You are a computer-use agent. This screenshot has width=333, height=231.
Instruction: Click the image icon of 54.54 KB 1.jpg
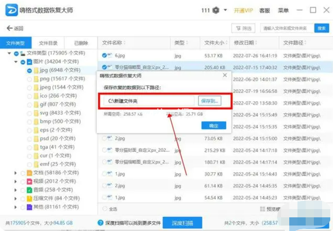coord(110,197)
